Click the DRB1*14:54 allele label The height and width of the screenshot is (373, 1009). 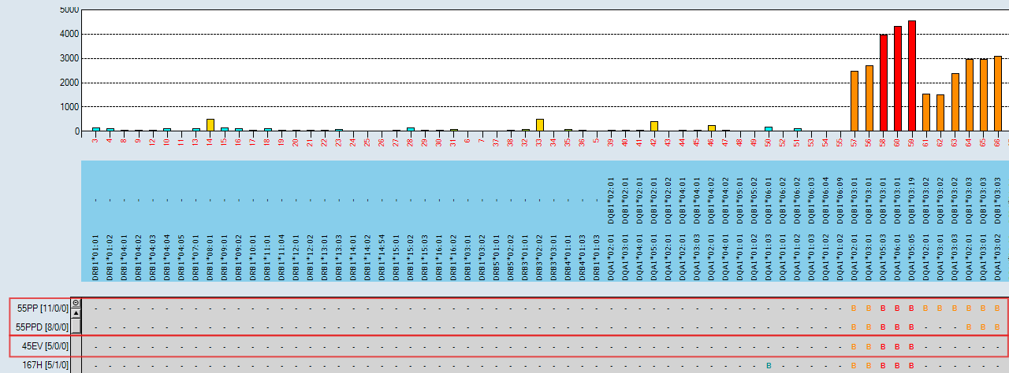(382, 257)
